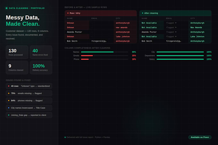
Task: Switch to the After cleaning table header
Action: point(175,13)
